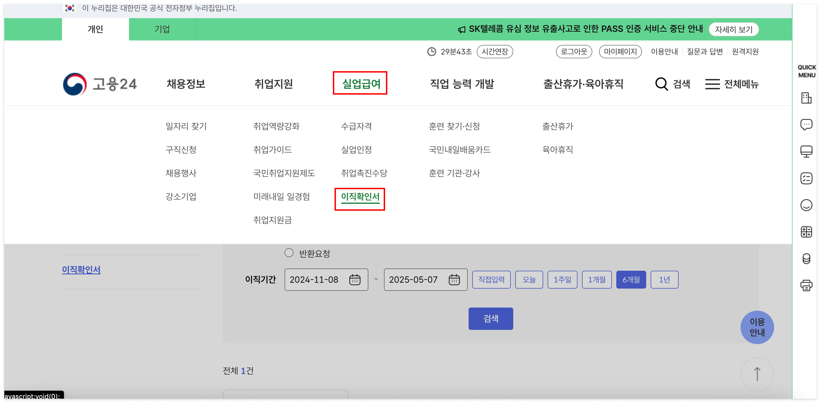Click the 고용24 logo
The width and height of the screenshot is (821, 403).
(x=100, y=84)
